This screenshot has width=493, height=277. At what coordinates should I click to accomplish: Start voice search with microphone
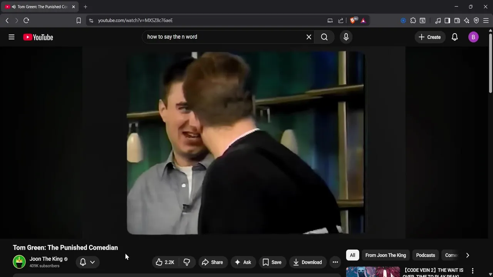click(346, 37)
